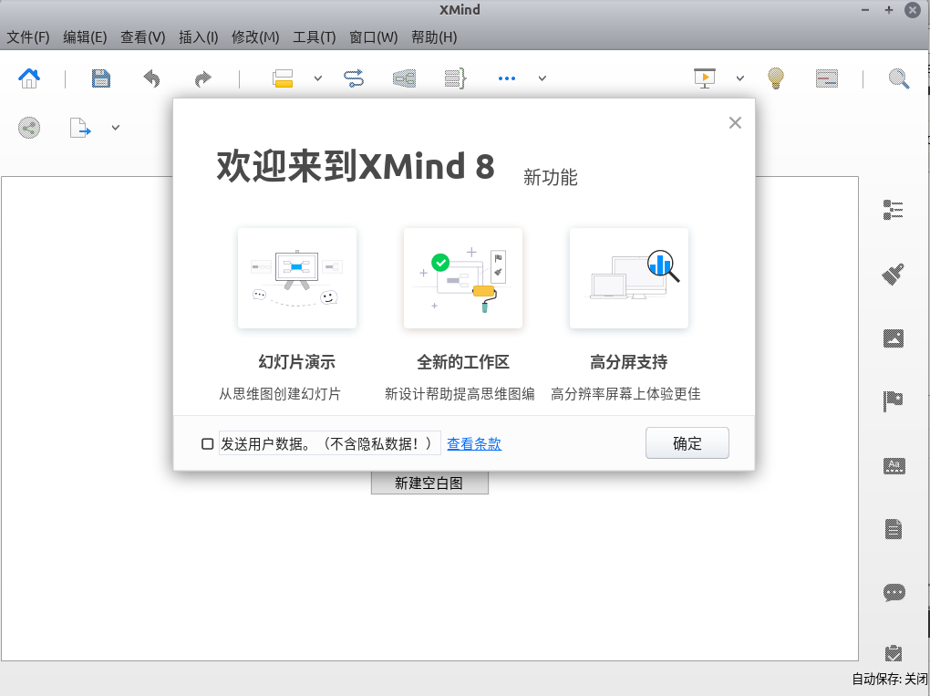The height and width of the screenshot is (696, 930).
Task: Open the 查看(V) menu
Action: pos(143,37)
